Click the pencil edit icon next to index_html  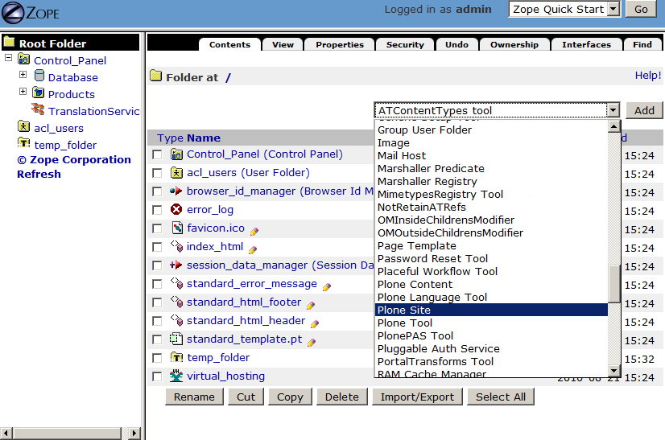click(253, 250)
